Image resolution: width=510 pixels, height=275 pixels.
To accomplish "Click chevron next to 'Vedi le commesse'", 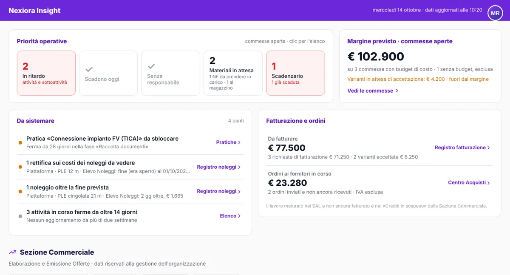I will pyautogui.click(x=397, y=91).
